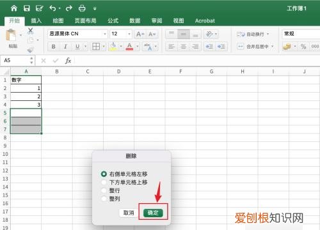
Task: Switch to the Acrobat ribbon tab
Action: pyautogui.click(x=205, y=20)
